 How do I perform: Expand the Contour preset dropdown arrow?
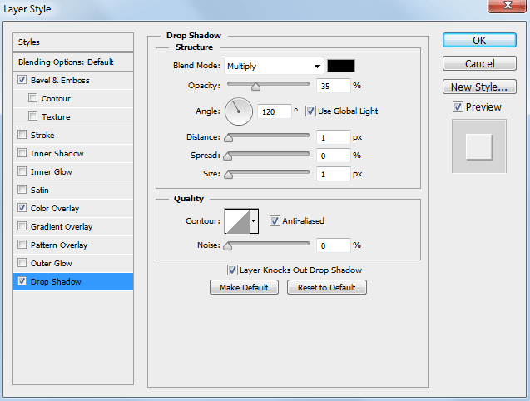[x=254, y=220]
